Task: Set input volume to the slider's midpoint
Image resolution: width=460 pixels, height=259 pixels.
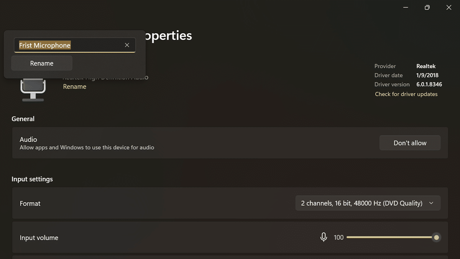Action: pyautogui.click(x=391, y=238)
